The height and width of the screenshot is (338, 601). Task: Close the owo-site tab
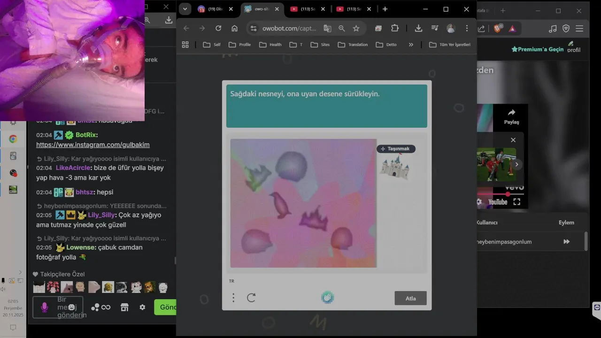click(277, 9)
